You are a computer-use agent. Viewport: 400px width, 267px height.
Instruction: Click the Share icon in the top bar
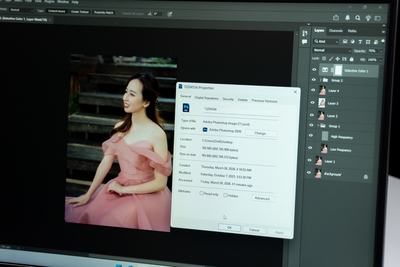coord(336,18)
